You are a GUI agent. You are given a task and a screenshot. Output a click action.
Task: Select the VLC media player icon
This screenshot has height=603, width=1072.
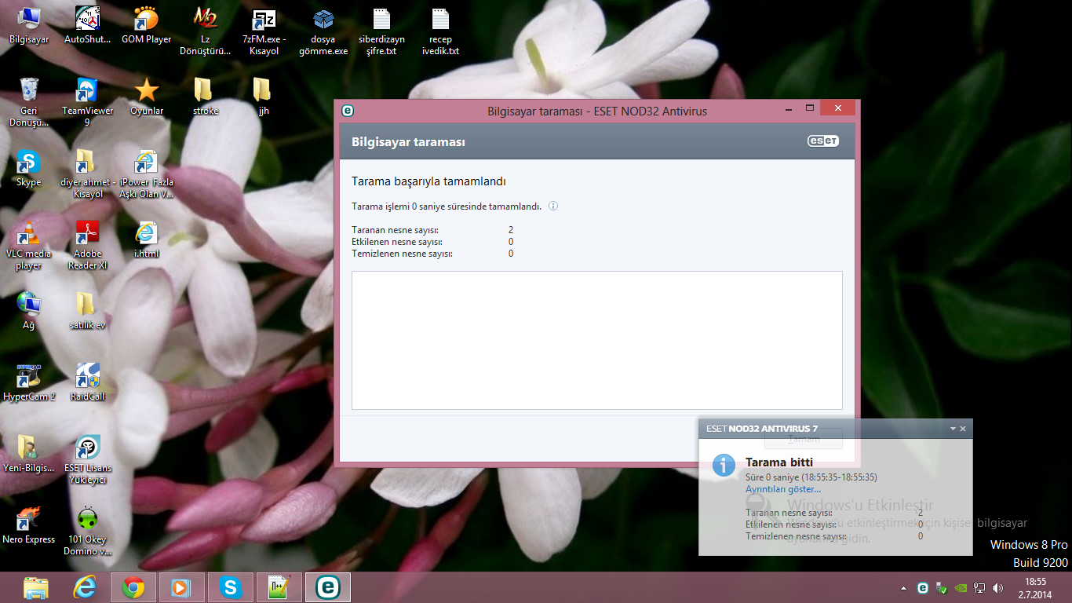pos(29,245)
